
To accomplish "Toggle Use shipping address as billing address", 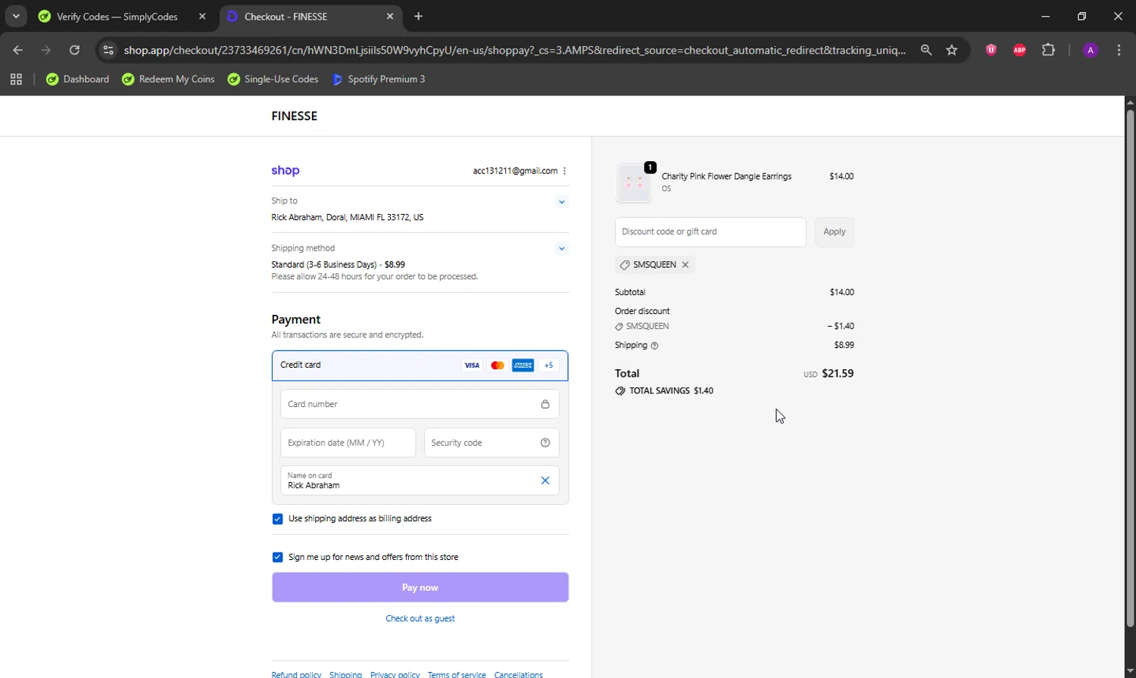I will click(x=277, y=519).
